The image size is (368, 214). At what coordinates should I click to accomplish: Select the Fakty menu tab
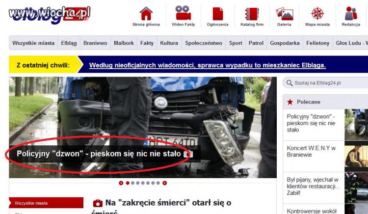coord(147,43)
